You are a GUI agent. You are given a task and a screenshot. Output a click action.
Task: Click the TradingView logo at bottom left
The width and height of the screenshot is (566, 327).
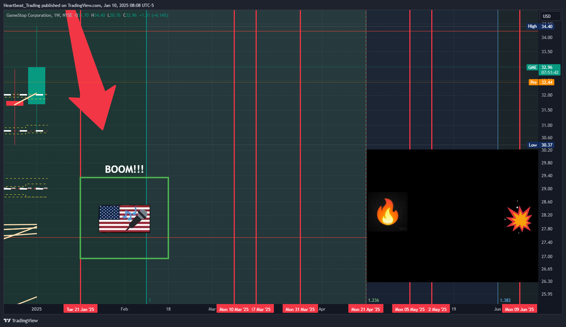coord(21,320)
